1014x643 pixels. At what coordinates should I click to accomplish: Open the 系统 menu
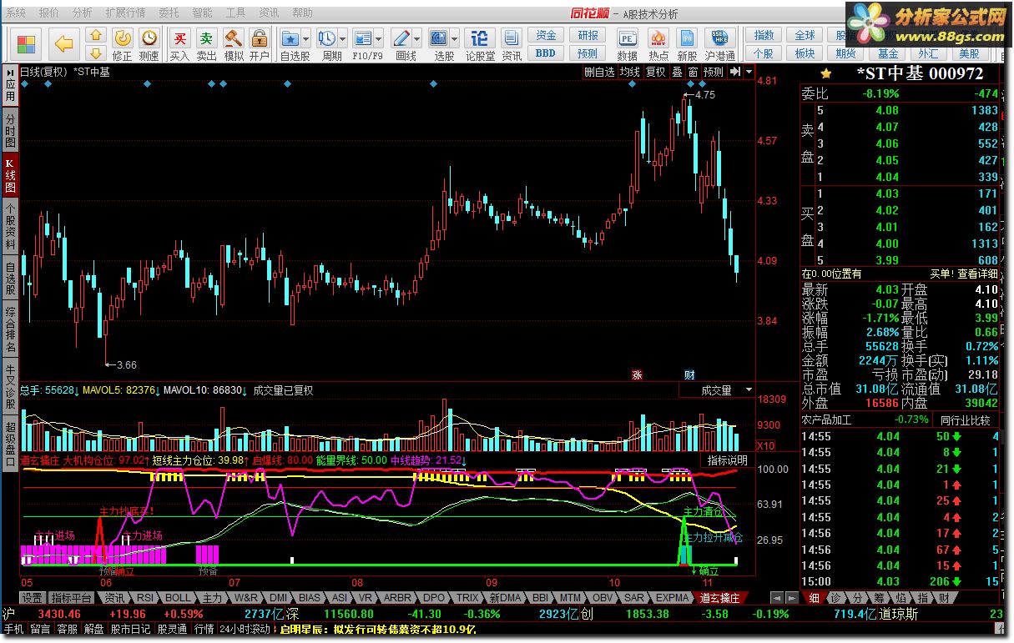tap(15, 13)
